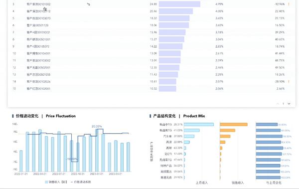The width and height of the screenshot is (299, 189).
Task: Click the top light-blue bar in Product Mix
Action: coord(199,125)
